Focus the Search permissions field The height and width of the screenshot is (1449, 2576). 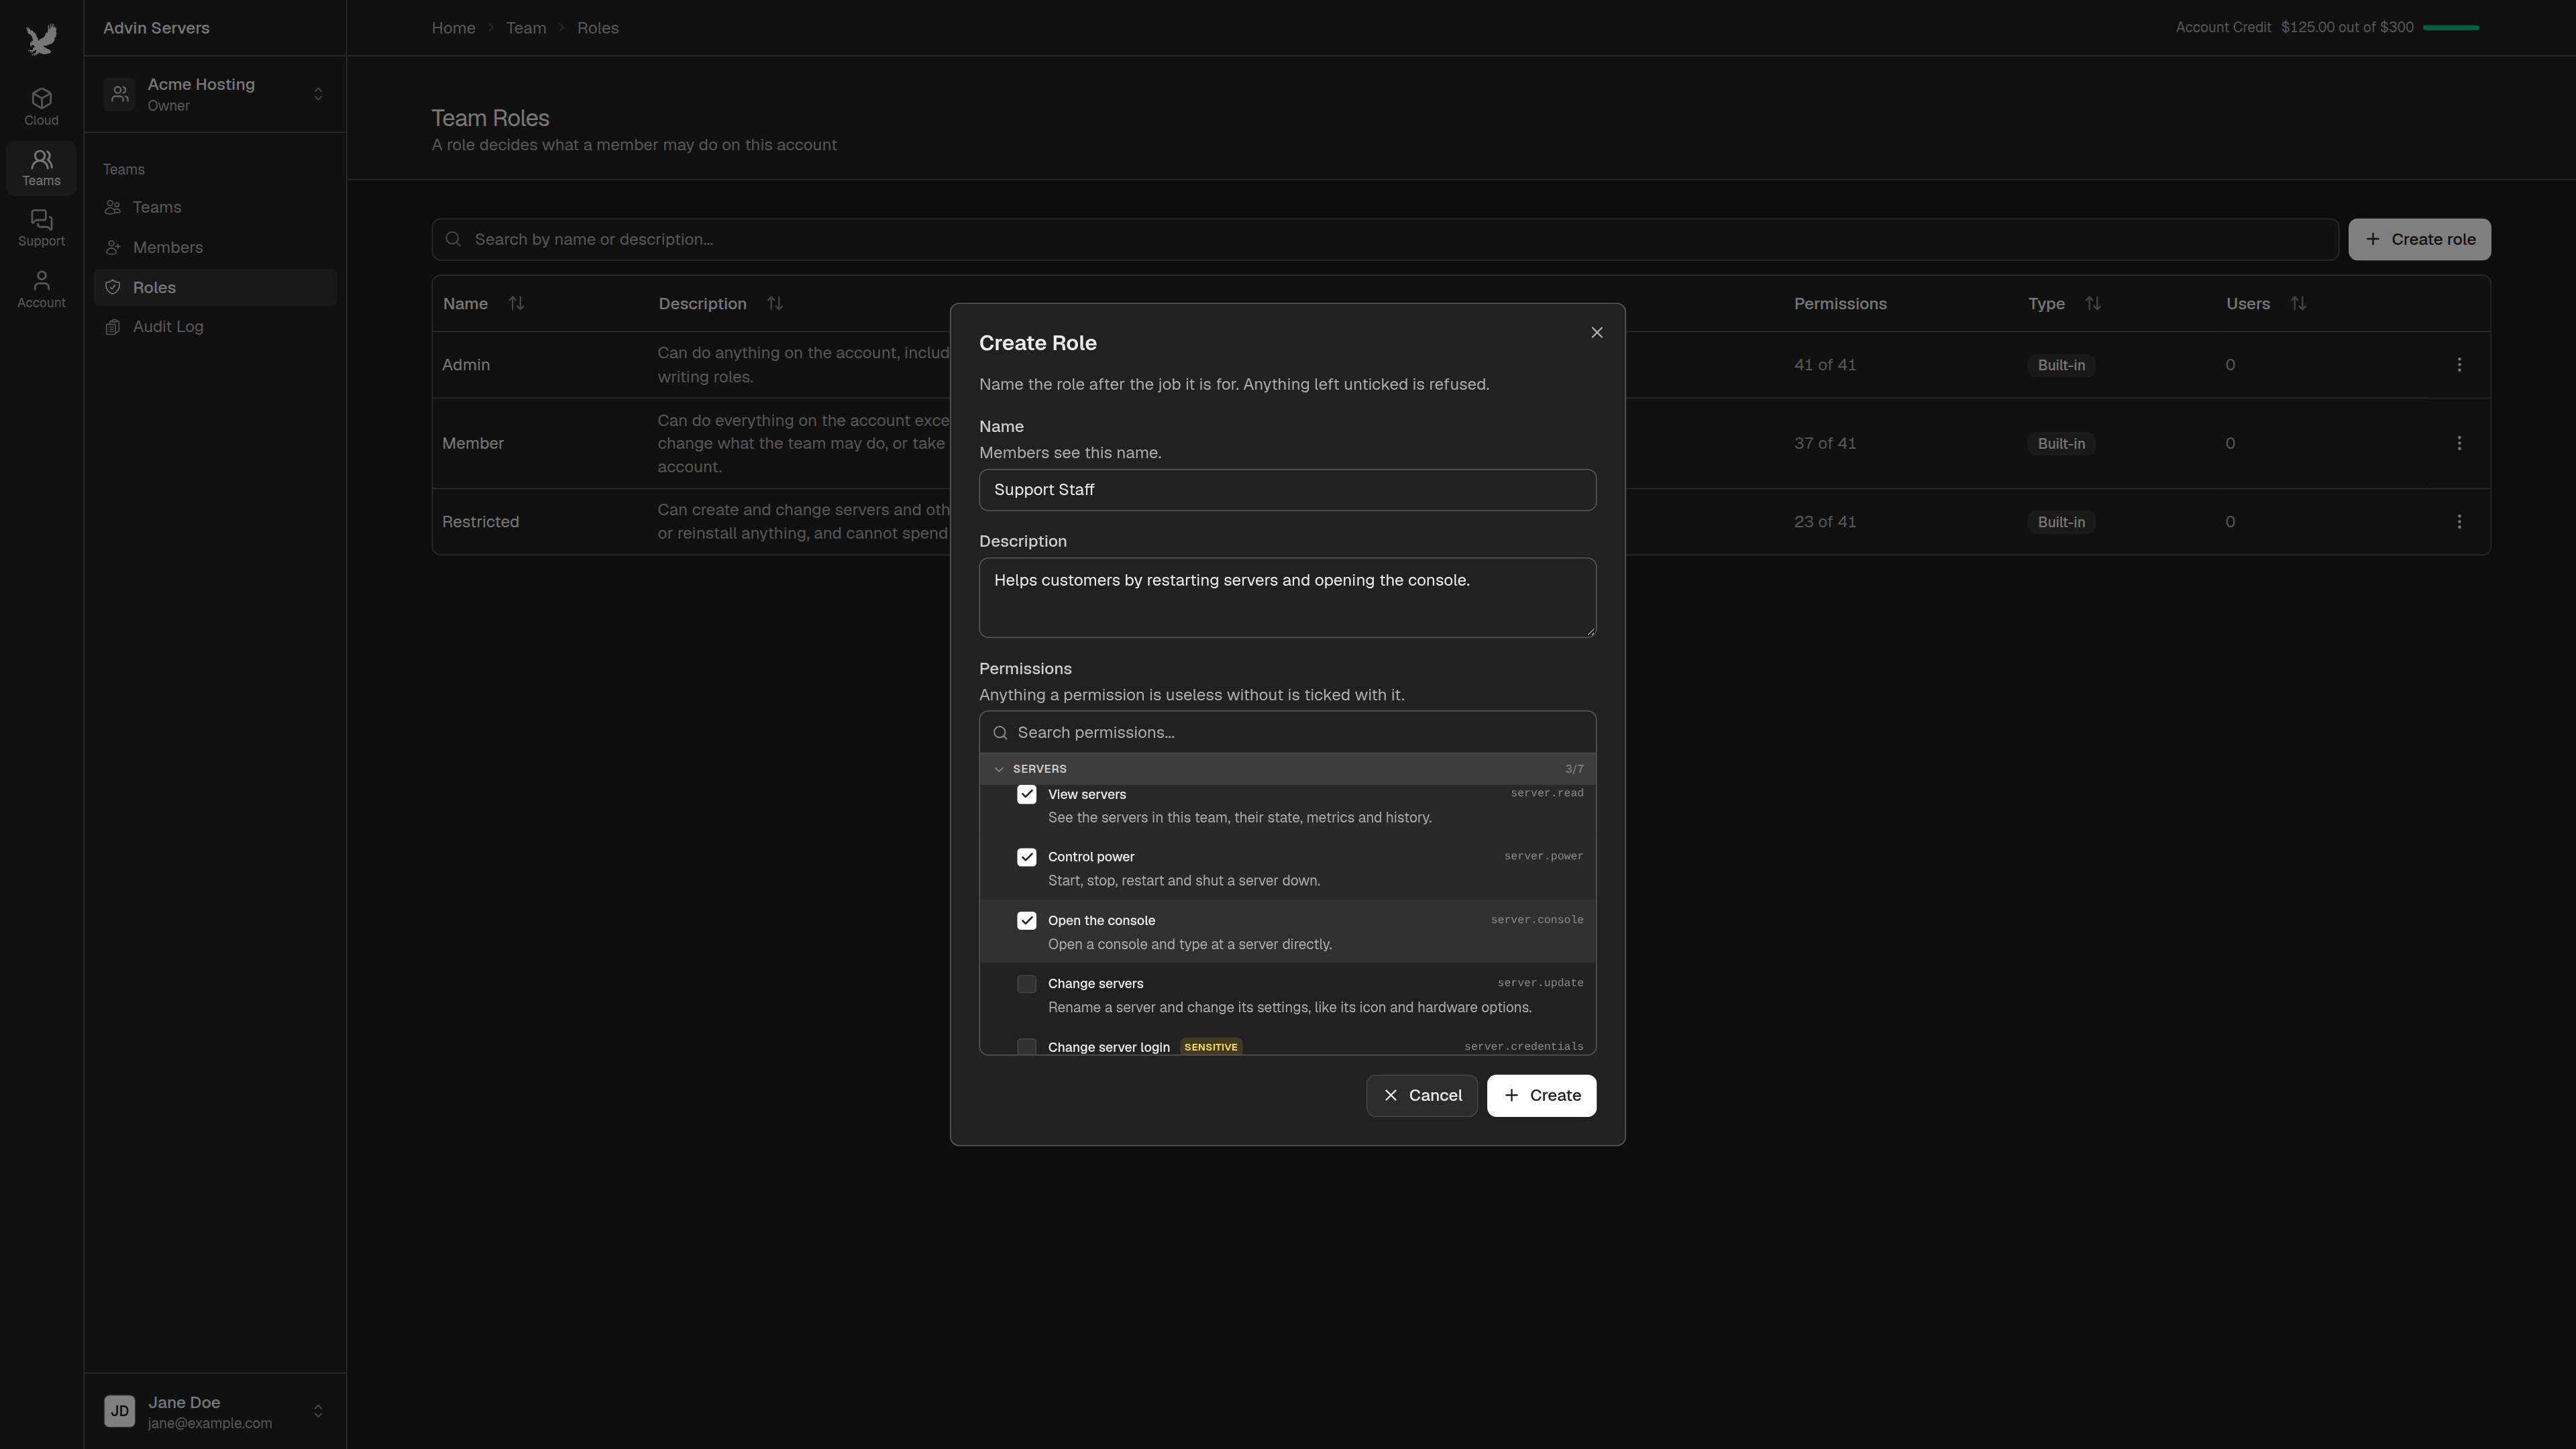[x=1287, y=732]
